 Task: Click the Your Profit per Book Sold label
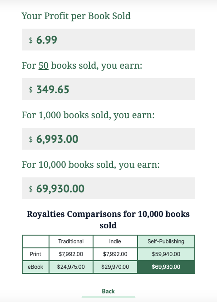pos(76,16)
